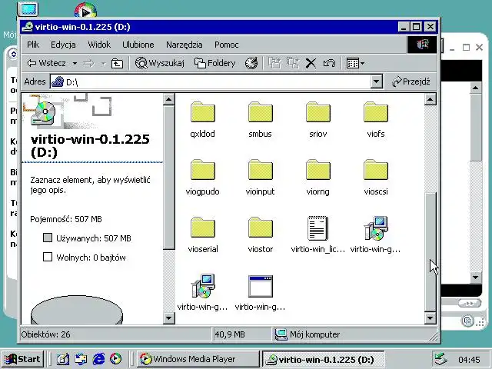Image resolution: width=492 pixels, height=369 pixels.
Task: Open the viogpudo folder
Action: click(x=203, y=178)
